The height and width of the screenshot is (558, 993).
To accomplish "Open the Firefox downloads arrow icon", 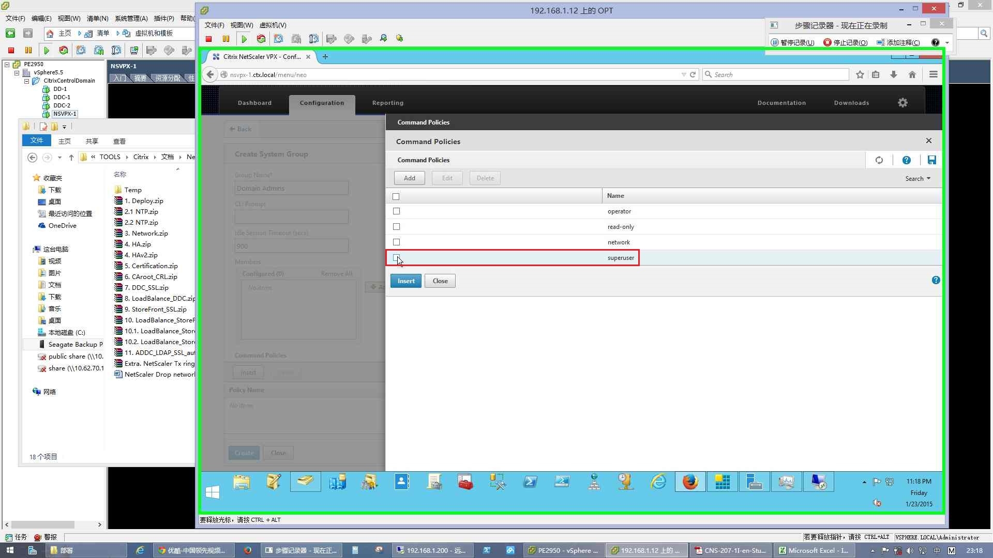I will click(894, 74).
